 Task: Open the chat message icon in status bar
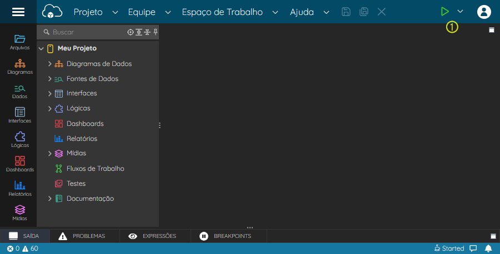(x=473, y=248)
